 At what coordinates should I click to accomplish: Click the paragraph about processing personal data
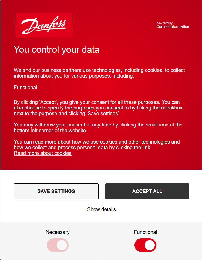point(97,145)
